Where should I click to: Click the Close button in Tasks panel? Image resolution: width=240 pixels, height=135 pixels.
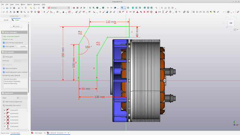coord(16,26)
